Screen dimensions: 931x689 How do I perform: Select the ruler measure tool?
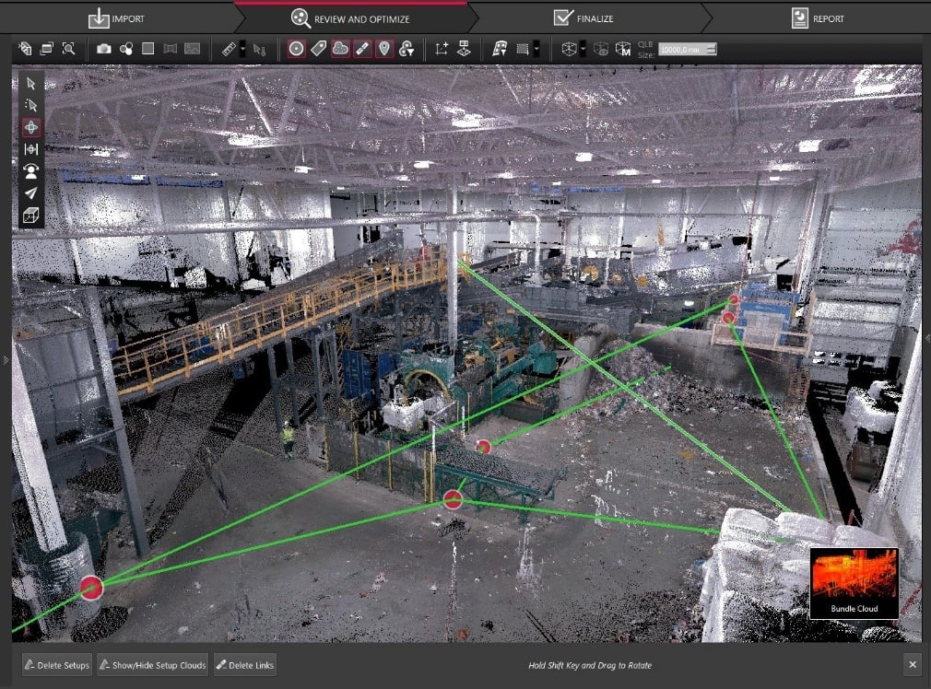229,49
